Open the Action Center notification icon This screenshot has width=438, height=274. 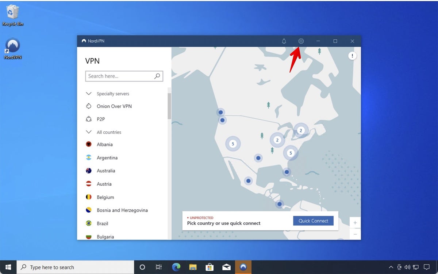click(426, 267)
